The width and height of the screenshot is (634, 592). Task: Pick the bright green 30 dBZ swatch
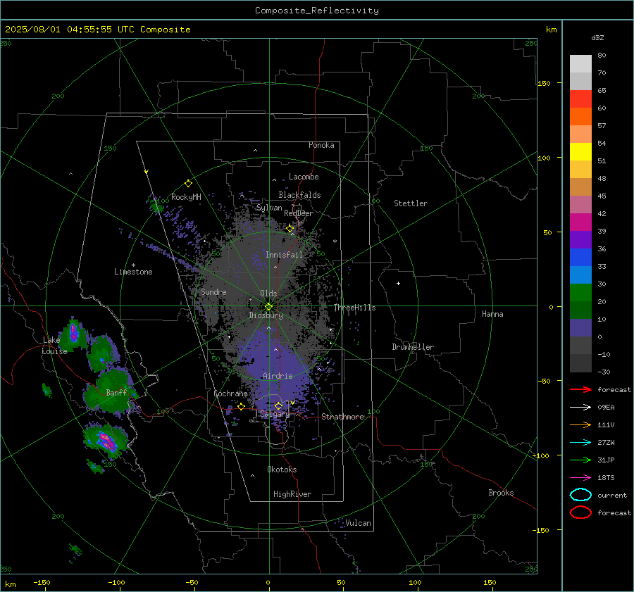tap(580, 293)
